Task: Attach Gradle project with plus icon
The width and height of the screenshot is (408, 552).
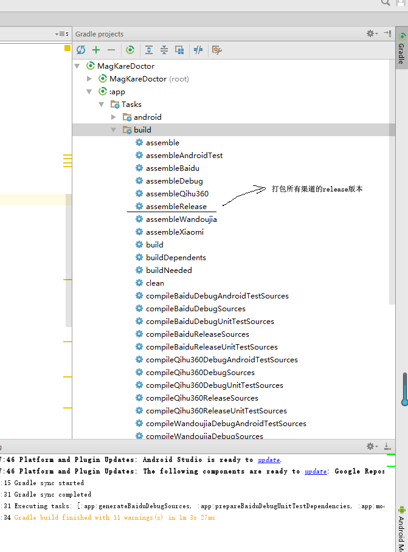Action: (x=95, y=50)
